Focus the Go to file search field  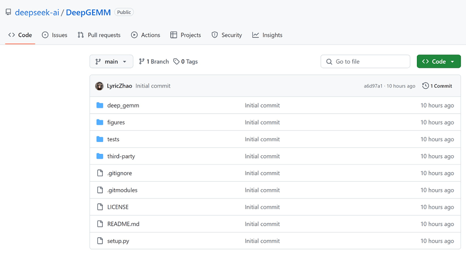click(x=365, y=62)
